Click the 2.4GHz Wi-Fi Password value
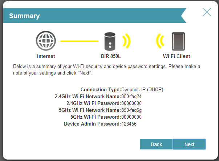This screenshot has height=161, width=219. point(131,103)
